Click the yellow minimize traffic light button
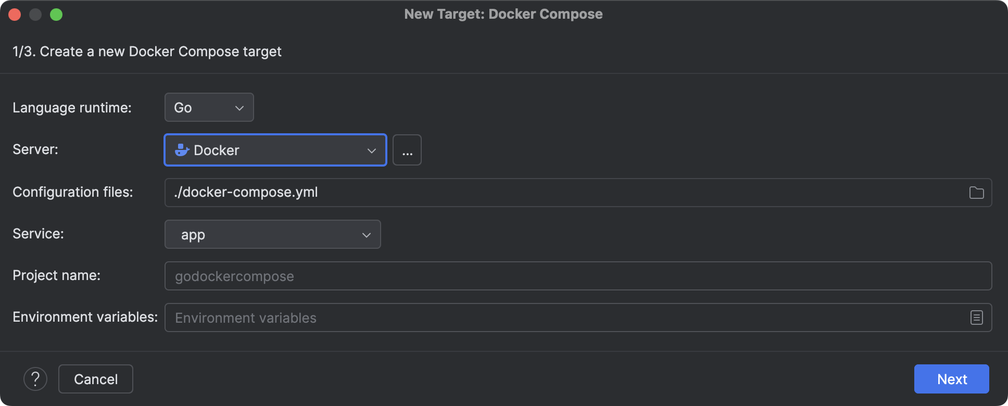 pos(35,14)
